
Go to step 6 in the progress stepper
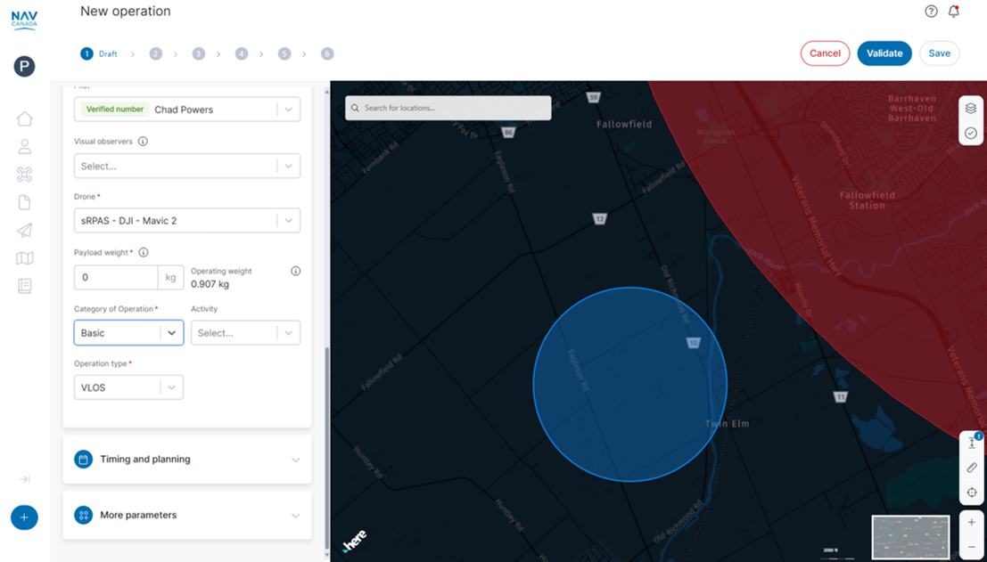click(x=327, y=53)
